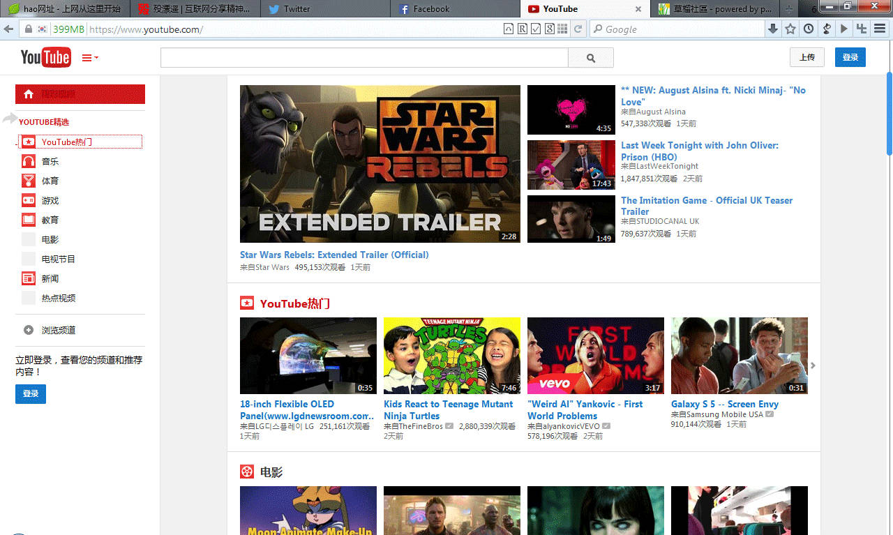Open the Galaxy S 5 Screen Envy link
The image size is (893, 535).
coord(725,404)
